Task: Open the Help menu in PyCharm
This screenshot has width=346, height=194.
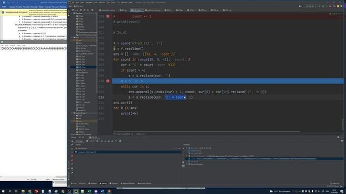Action: pos(131,2)
